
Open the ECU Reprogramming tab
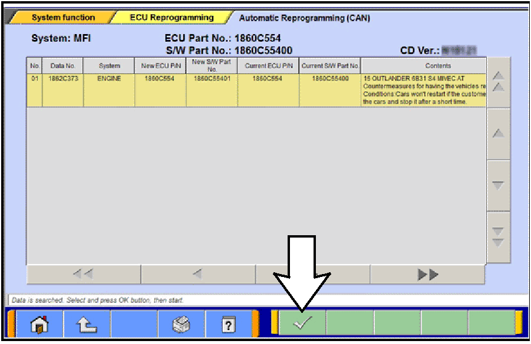click(171, 18)
